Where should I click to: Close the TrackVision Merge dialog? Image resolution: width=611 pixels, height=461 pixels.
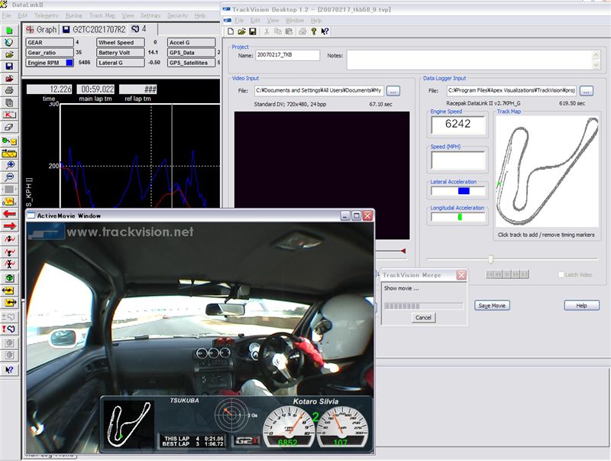click(x=461, y=275)
